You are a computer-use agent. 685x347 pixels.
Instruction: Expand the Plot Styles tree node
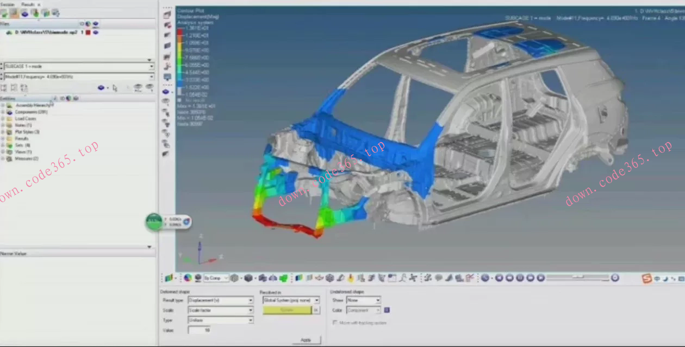[x=3, y=132]
